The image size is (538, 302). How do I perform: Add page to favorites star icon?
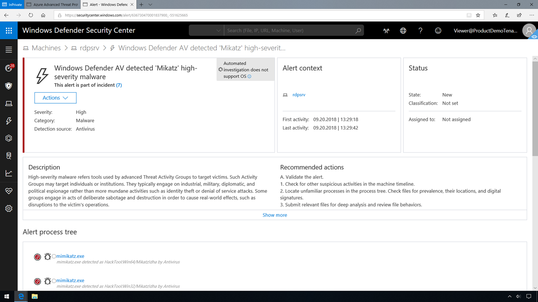(478, 15)
